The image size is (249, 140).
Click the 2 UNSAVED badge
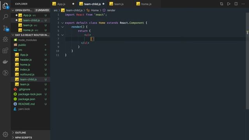coord(42,10)
